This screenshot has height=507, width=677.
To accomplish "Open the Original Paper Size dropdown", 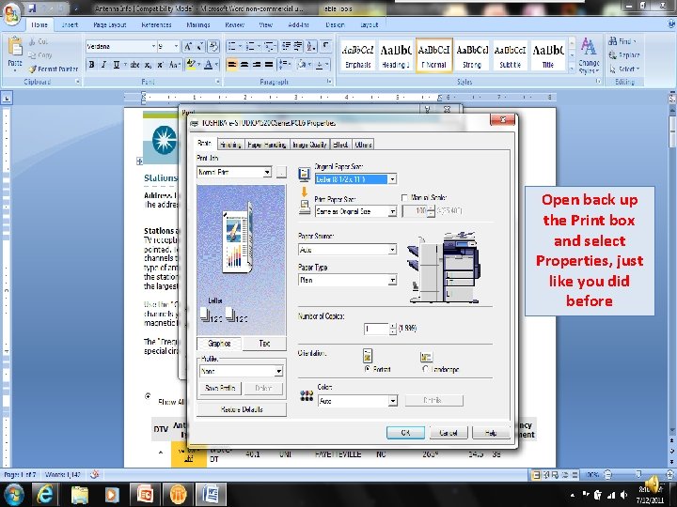I will [x=392, y=179].
